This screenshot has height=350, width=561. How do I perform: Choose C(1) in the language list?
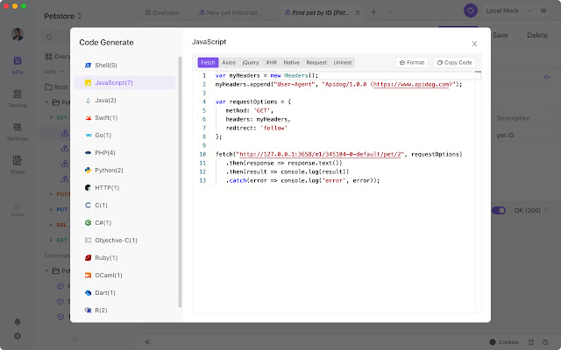point(124,205)
